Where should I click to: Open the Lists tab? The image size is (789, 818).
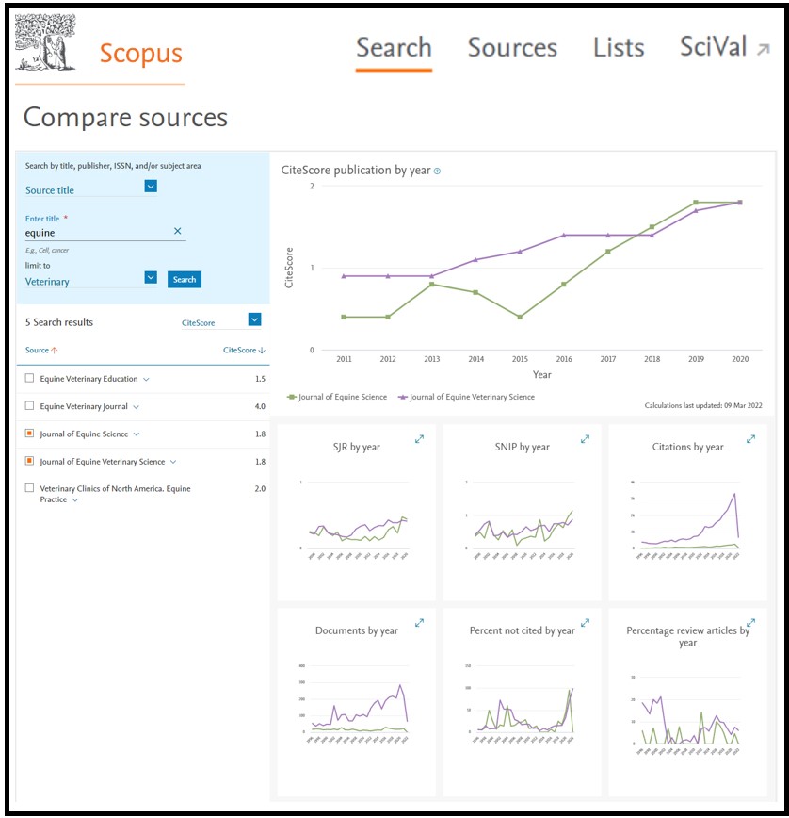pos(619,48)
